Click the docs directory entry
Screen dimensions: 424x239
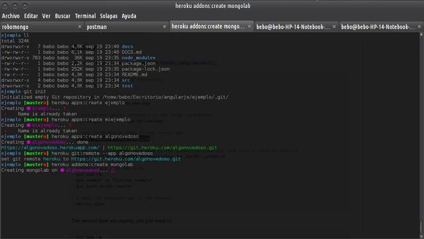[127, 46]
